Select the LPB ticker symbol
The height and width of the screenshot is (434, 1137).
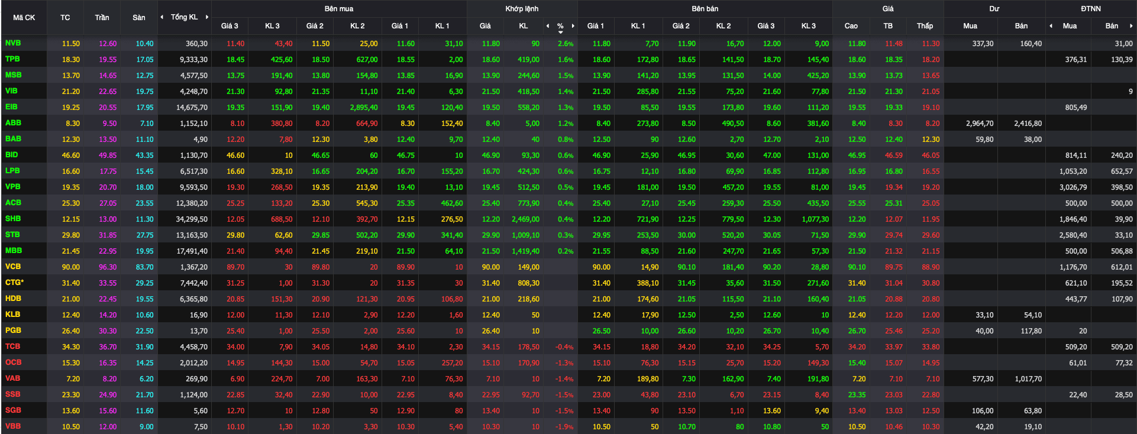pyautogui.click(x=12, y=171)
